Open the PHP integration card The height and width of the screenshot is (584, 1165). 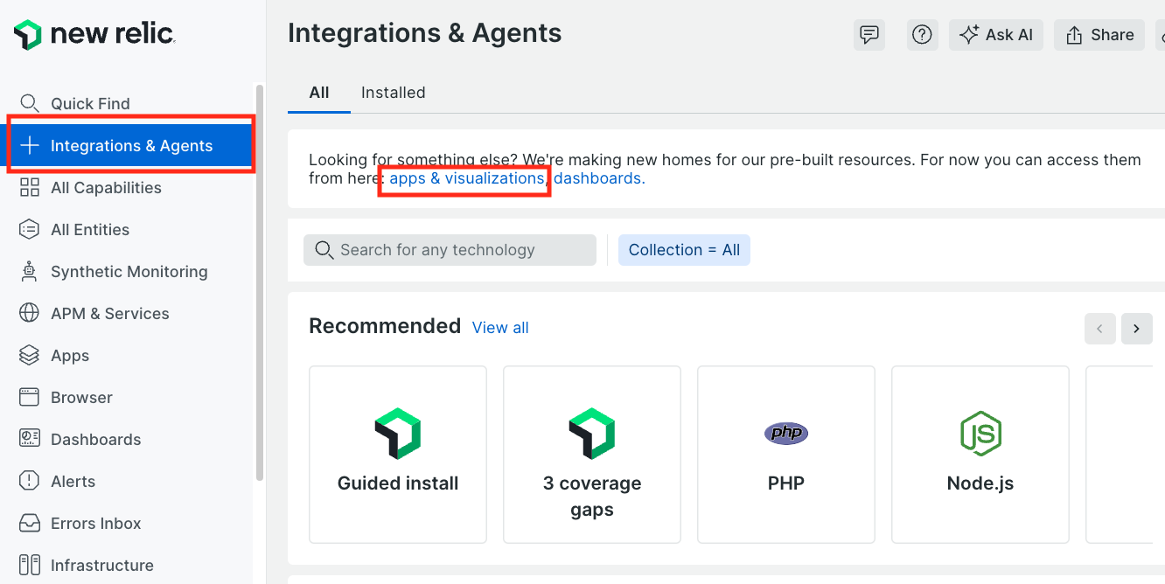pos(786,455)
